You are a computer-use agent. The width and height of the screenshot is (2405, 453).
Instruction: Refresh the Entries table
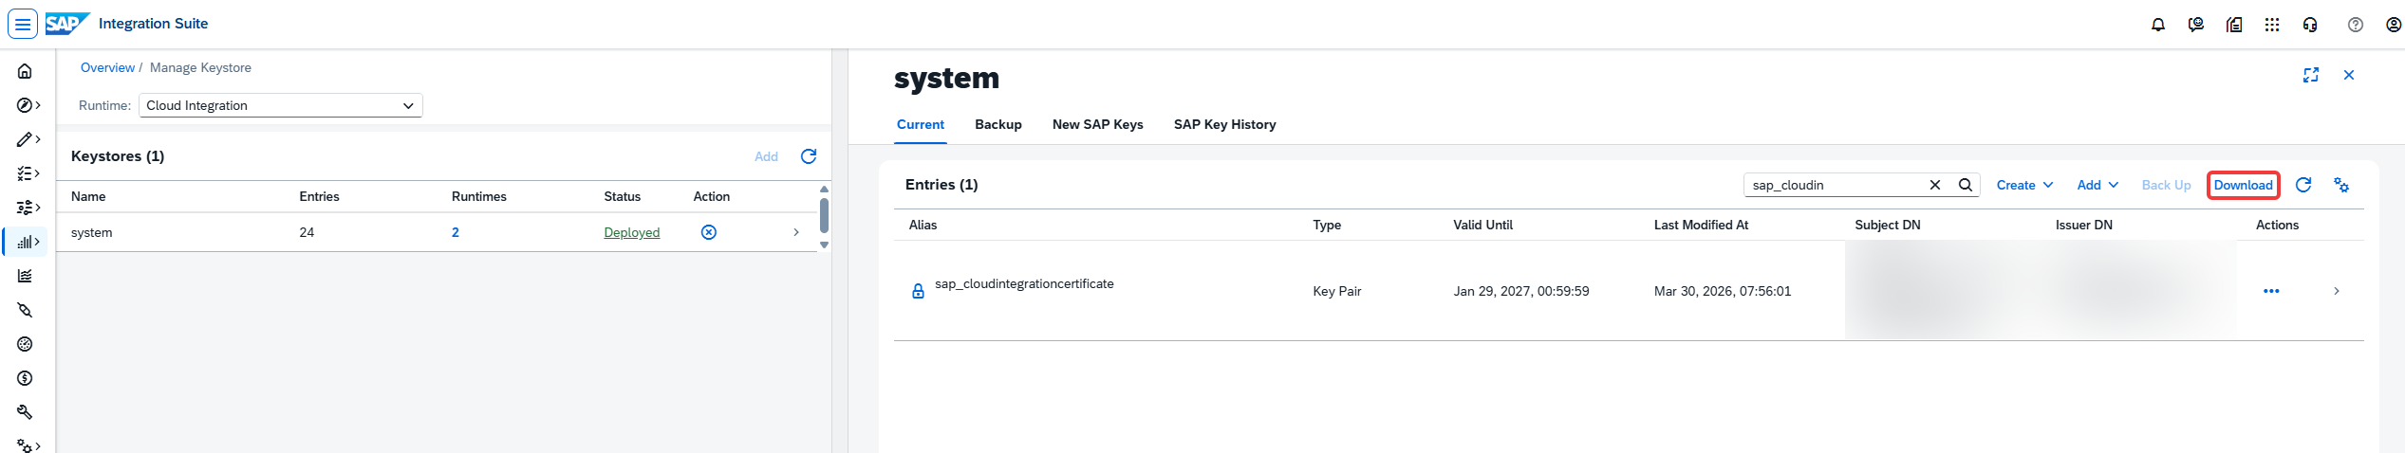[x=2303, y=185]
